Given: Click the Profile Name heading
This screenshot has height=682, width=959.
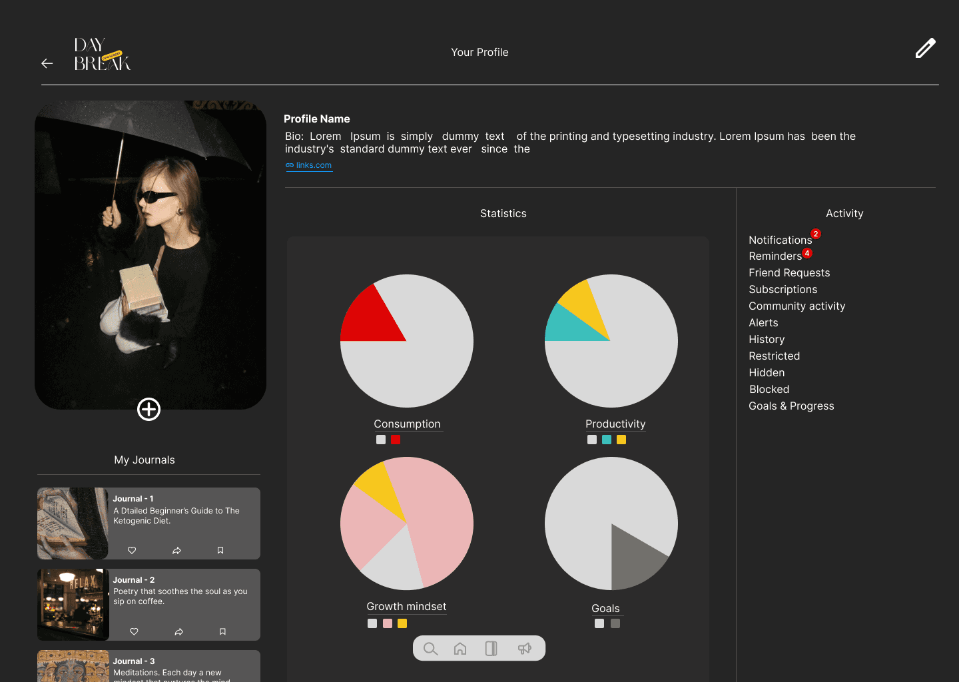Looking at the screenshot, I should coord(317,119).
